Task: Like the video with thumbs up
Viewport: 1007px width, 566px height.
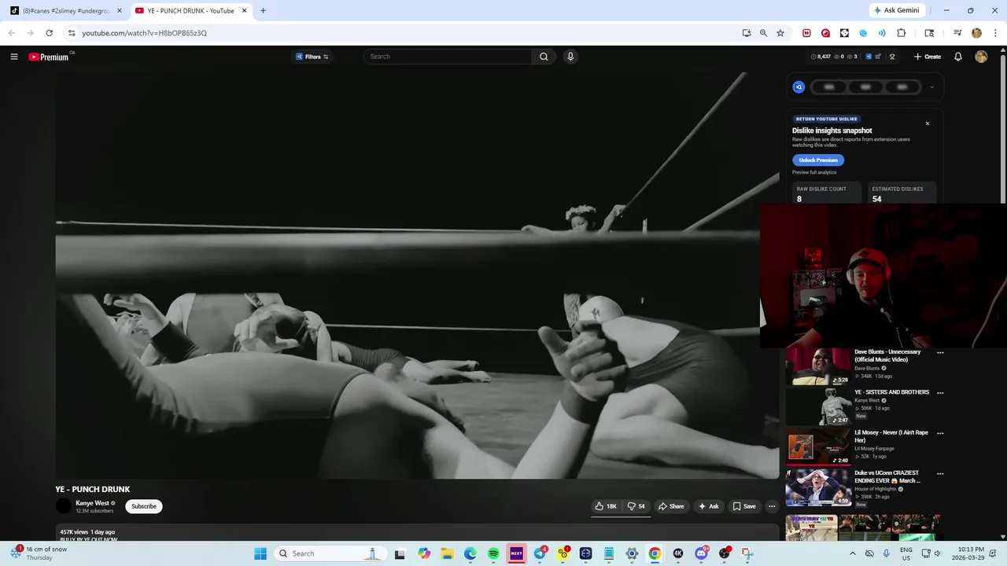Action: 606,506
